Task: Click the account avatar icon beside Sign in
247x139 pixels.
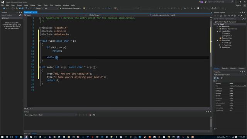Action: pyautogui.click(x=245, y=5)
